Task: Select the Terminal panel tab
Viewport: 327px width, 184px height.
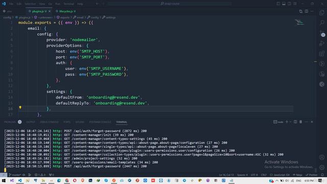Action: coord(122,122)
